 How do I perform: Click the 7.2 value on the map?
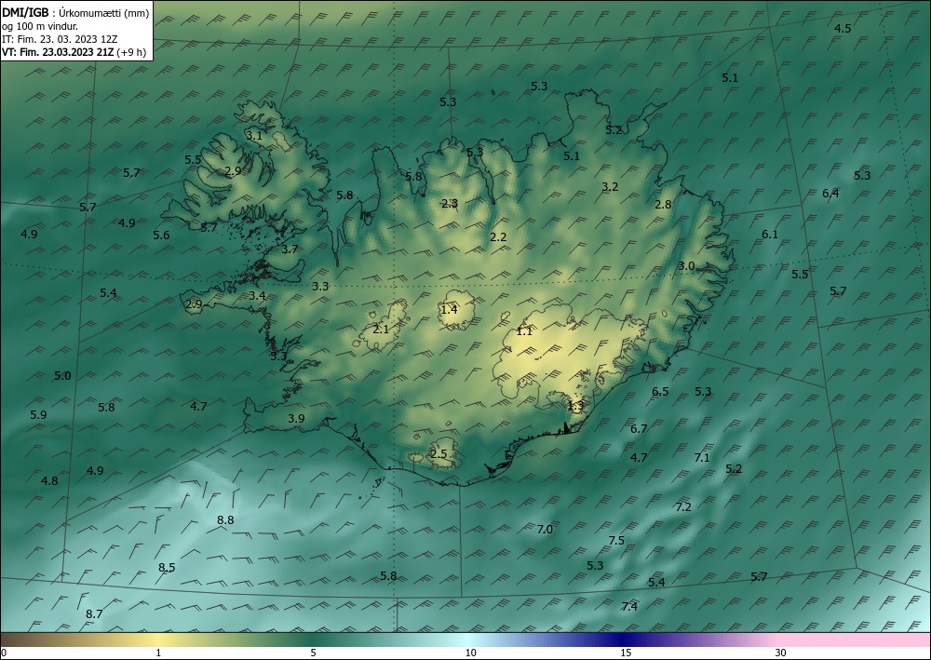pyautogui.click(x=683, y=507)
